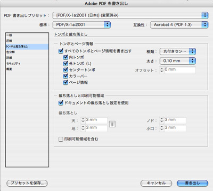Open the 標準 PDF/X-1a:2001 dropdown
The height and width of the screenshot is (191, 213).
pos(81,25)
